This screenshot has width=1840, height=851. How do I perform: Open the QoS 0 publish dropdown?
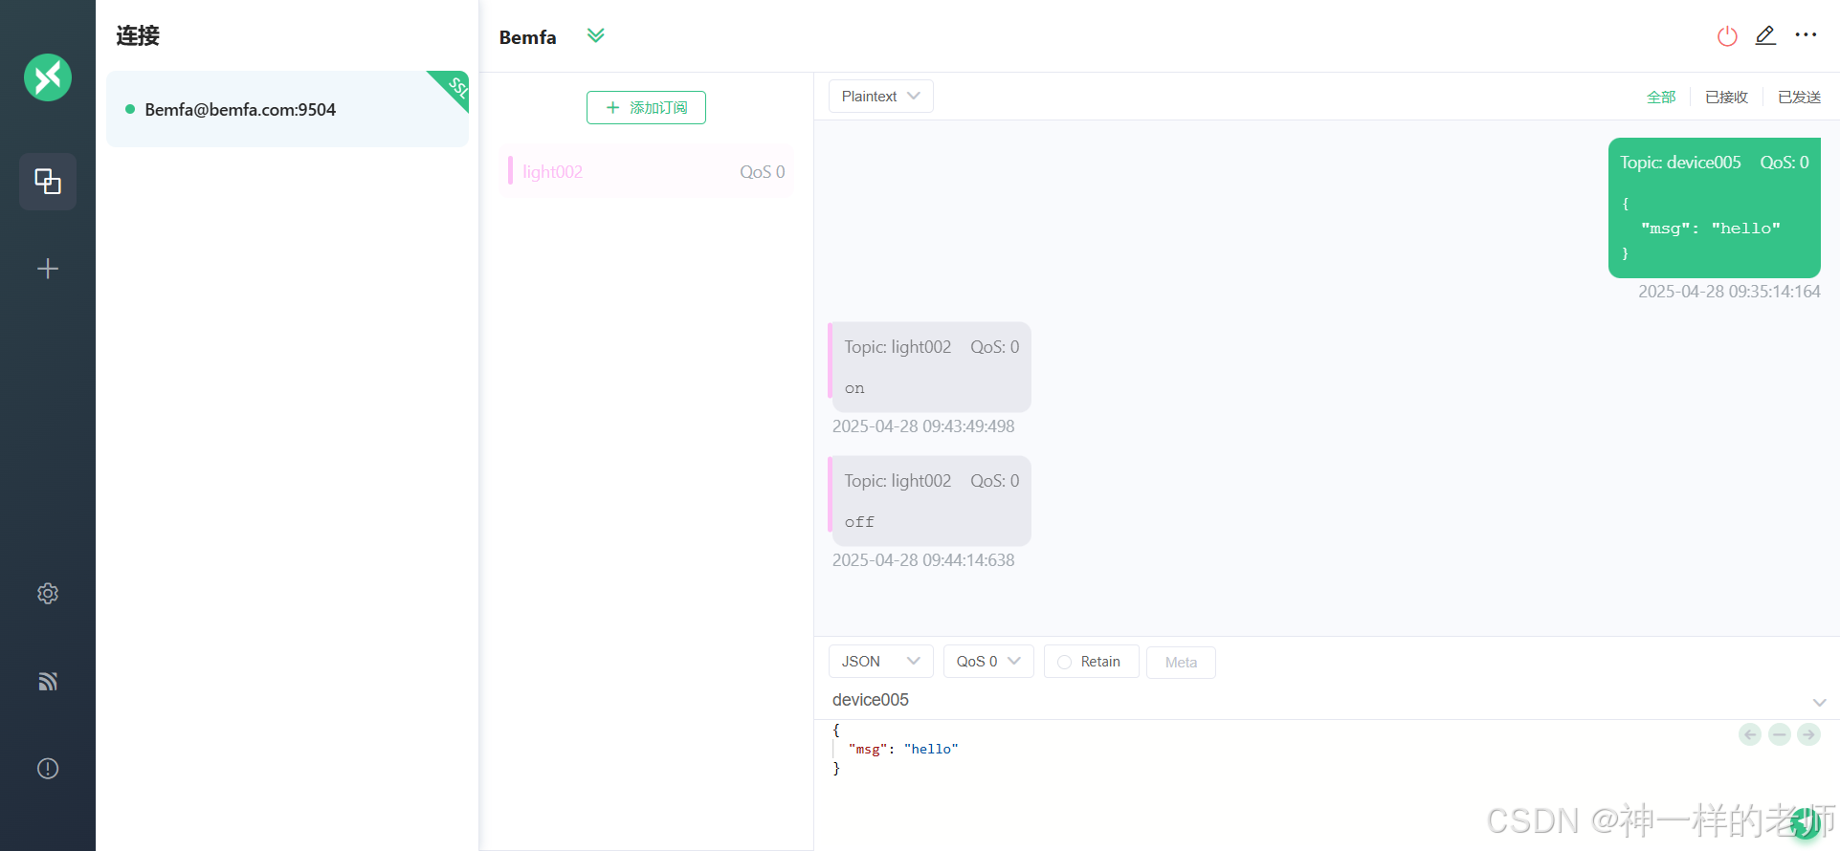[x=988, y=662]
